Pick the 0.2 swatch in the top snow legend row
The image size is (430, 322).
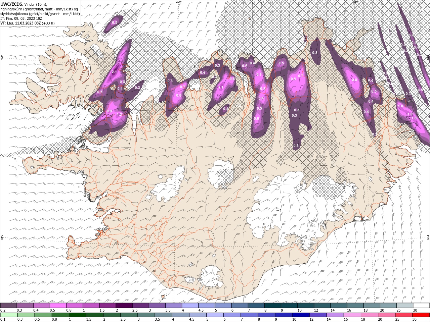8,305
